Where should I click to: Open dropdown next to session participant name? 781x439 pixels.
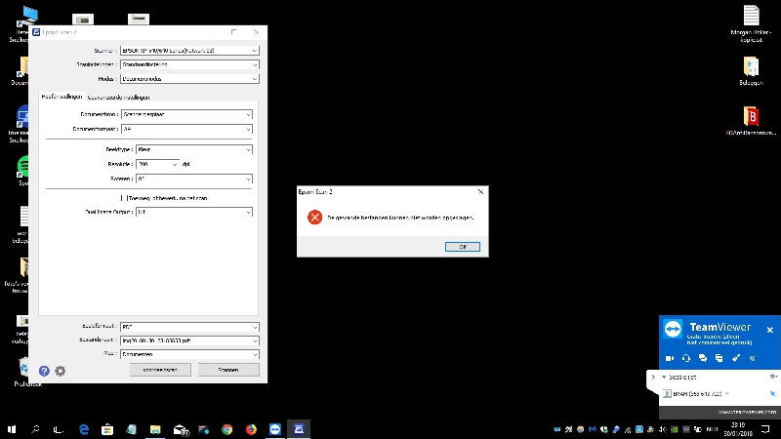pos(727,394)
